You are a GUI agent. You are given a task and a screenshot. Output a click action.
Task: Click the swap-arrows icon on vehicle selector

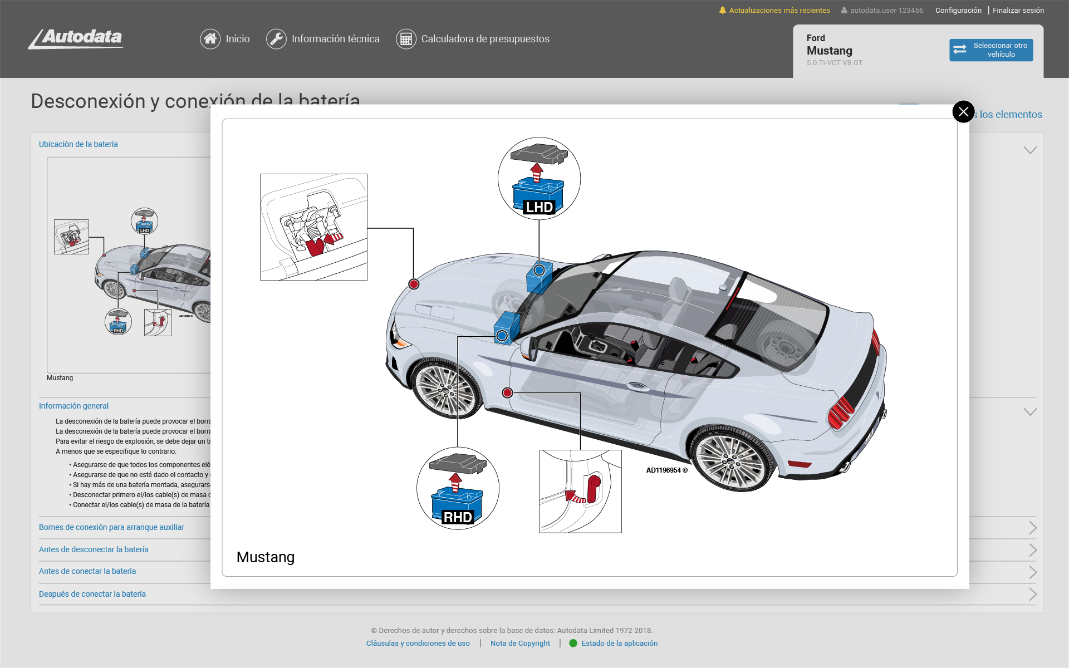pyautogui.click(x=960, y=50)
